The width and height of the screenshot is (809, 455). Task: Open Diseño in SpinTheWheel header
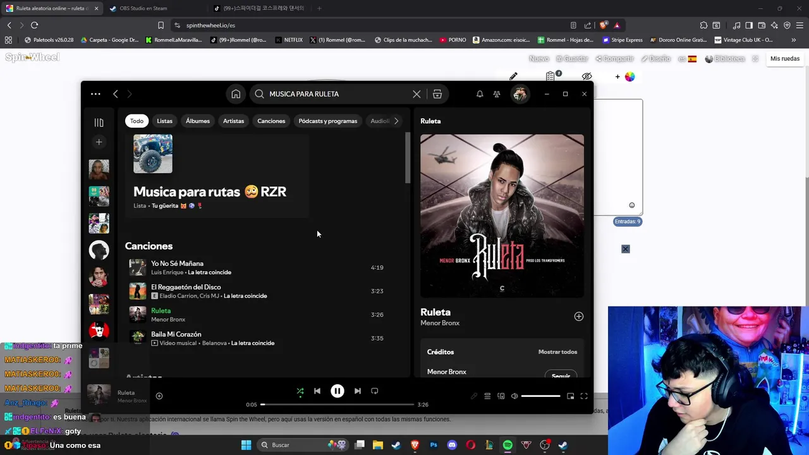tap(655, 59)
